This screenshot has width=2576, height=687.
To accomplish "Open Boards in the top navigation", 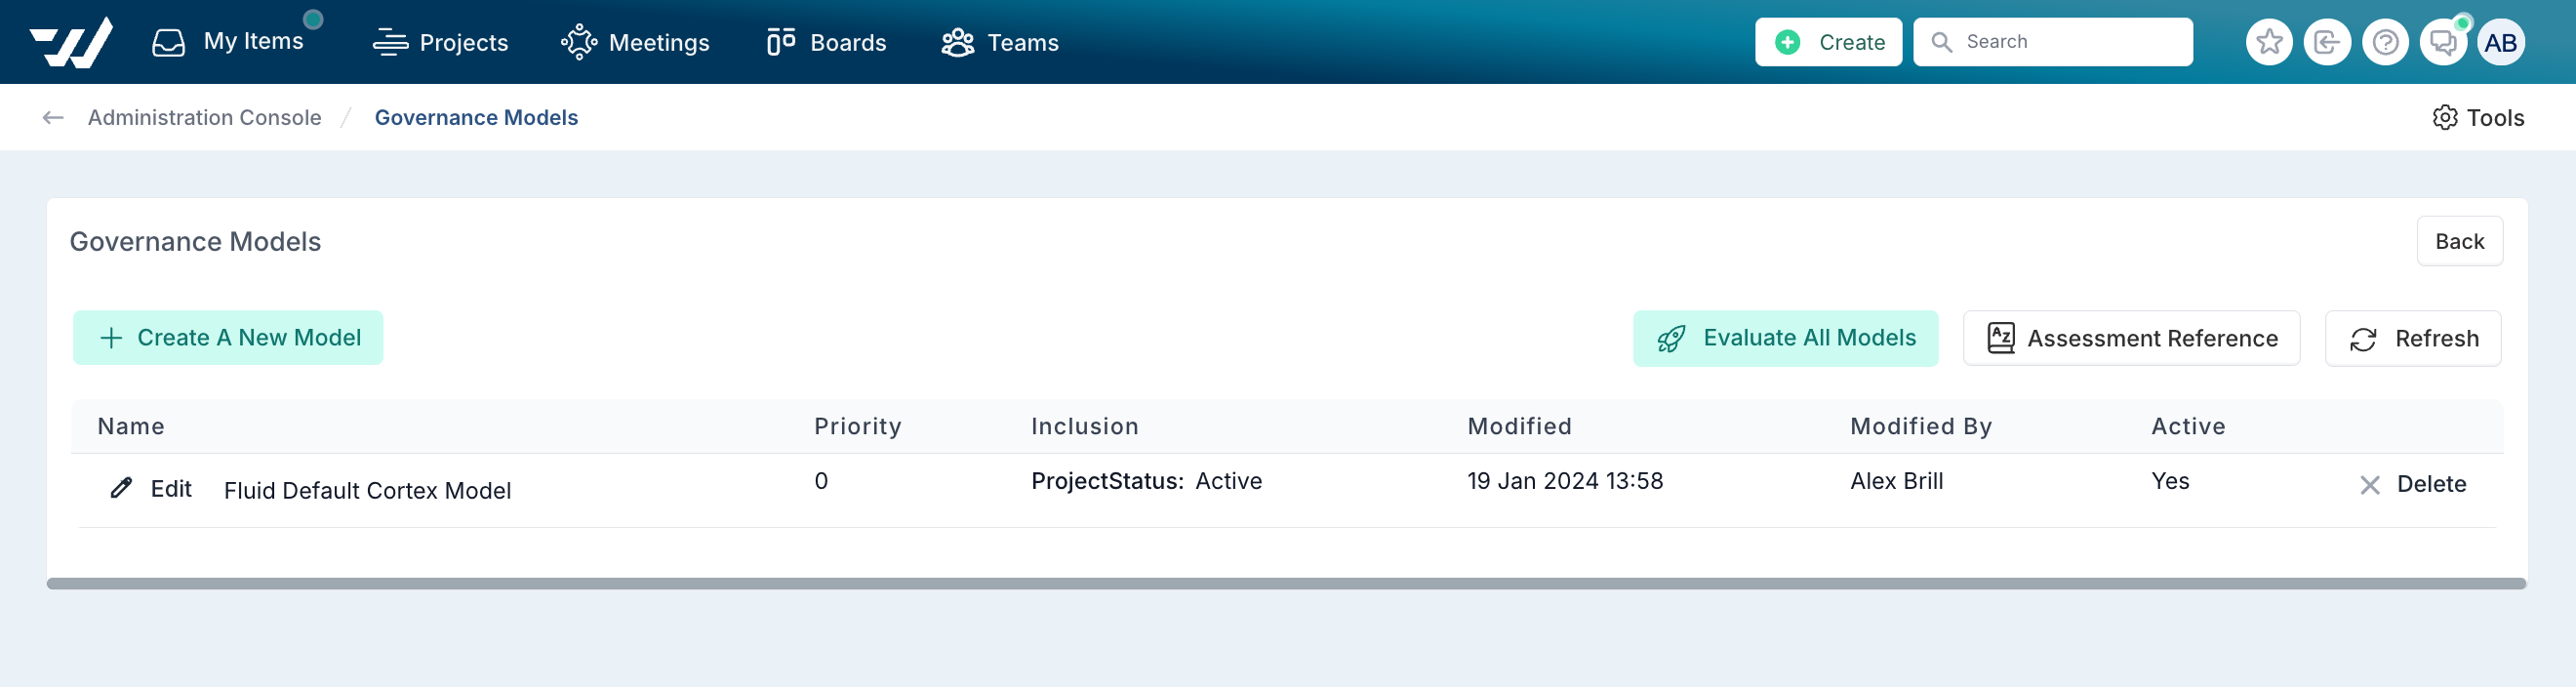I will pos(826,42).
